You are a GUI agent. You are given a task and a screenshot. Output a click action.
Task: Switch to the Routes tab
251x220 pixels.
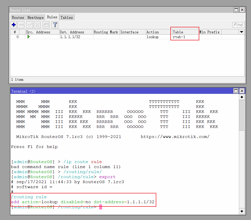(x=18, y=17)
